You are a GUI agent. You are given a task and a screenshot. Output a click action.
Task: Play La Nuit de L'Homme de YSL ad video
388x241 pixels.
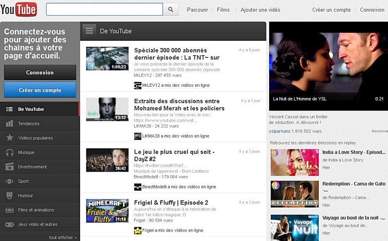pos(329,66)
